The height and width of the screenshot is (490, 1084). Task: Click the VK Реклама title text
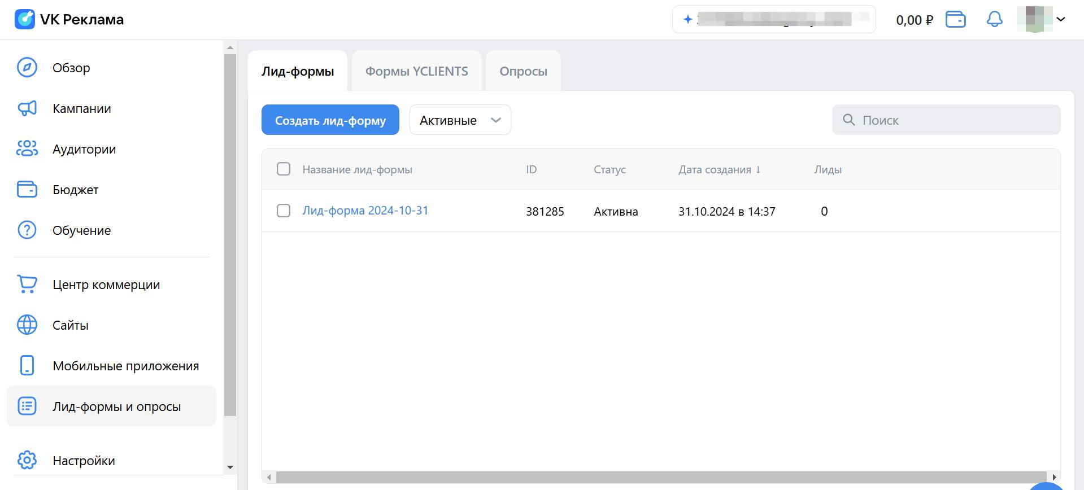pyautogui.click(x=82, y=19)
